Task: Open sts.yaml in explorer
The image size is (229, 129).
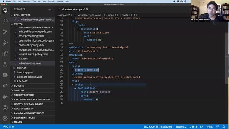Action: 23,59
